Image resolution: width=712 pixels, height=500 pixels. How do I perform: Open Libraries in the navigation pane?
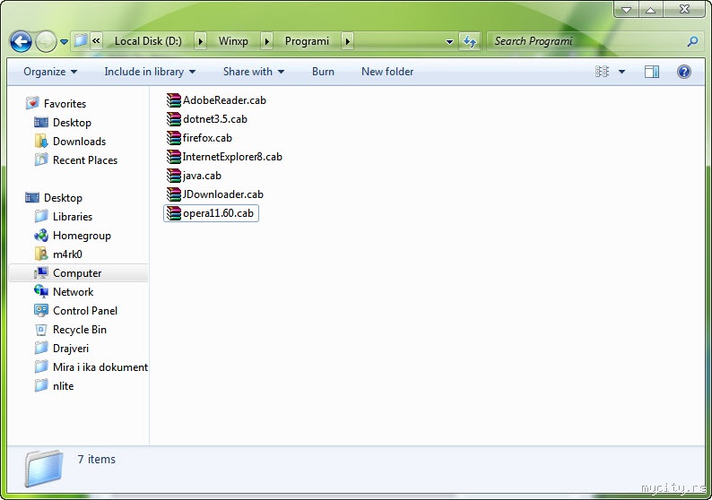point(73,217)
